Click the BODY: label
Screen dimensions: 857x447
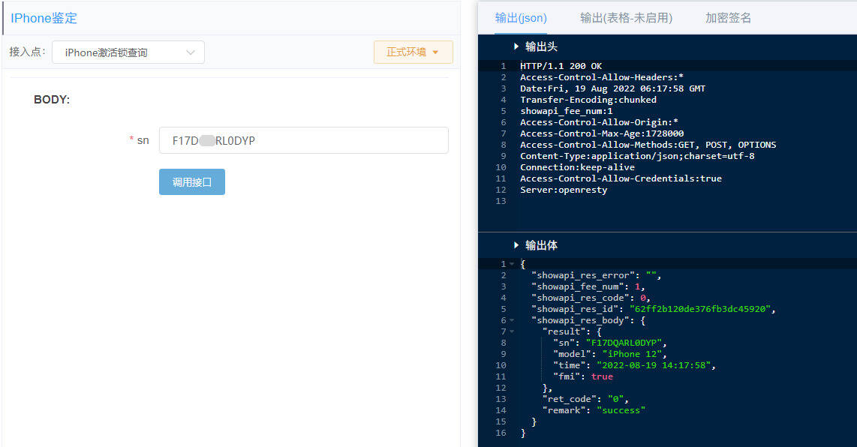pyautogui.click(x=52, y=100)
